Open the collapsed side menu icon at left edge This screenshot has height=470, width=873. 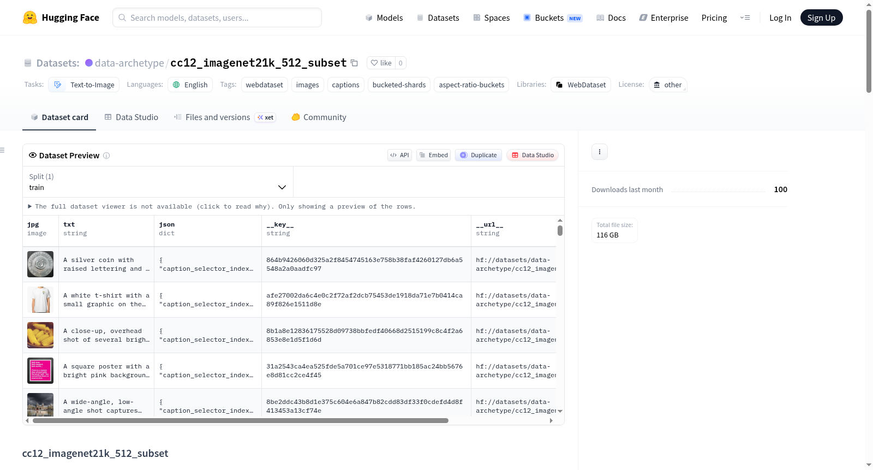click(x=2, y=150)
